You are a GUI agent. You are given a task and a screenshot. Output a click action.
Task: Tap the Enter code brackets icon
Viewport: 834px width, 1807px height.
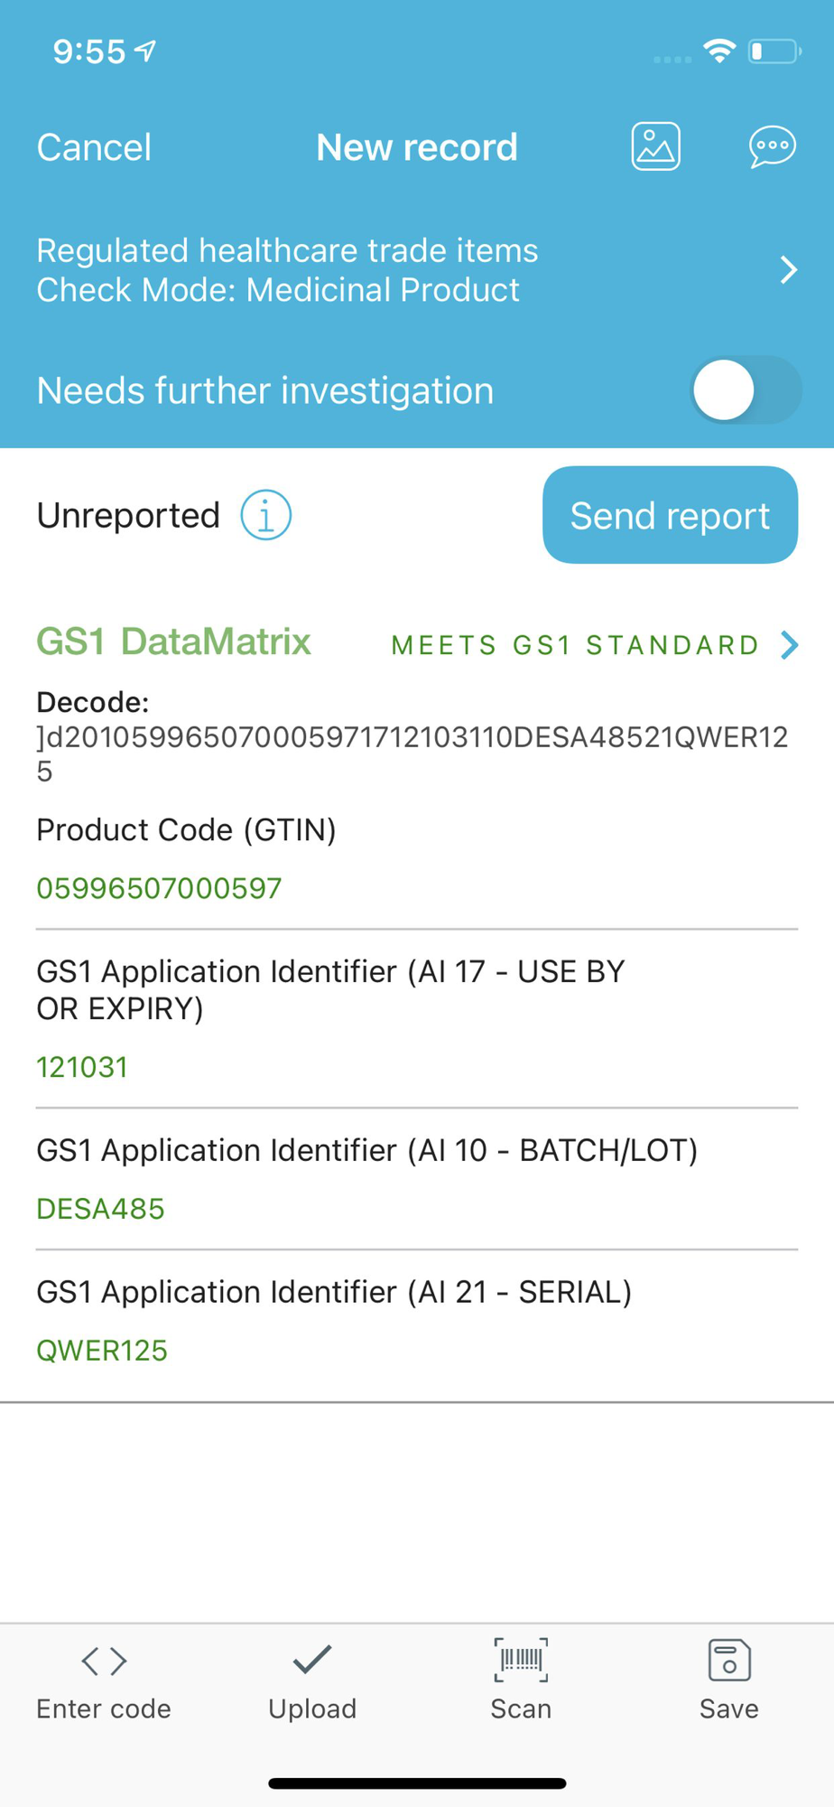[104, 1661]
